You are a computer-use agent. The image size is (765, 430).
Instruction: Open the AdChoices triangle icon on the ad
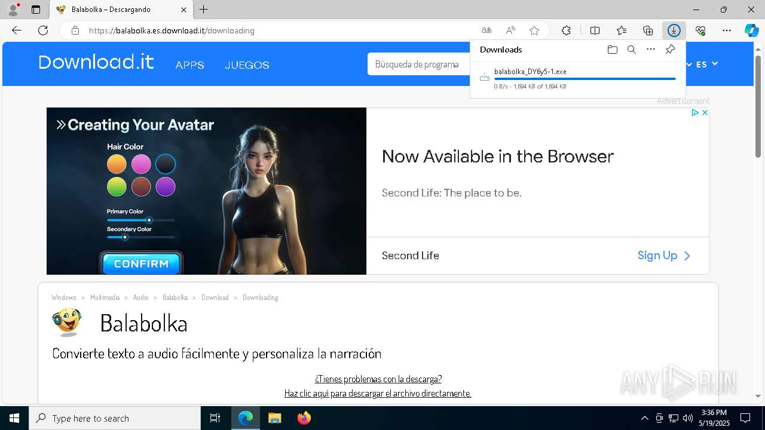click(x=695, y=112)
